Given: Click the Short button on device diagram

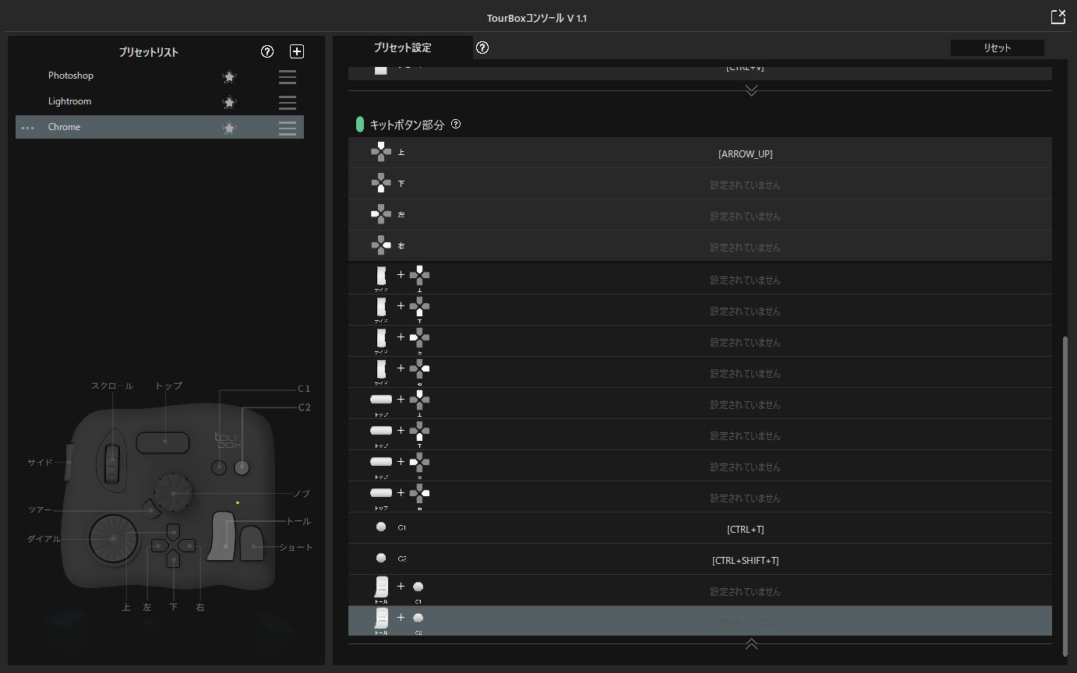Looking at the screenshot, I should [x=252, y=544].
